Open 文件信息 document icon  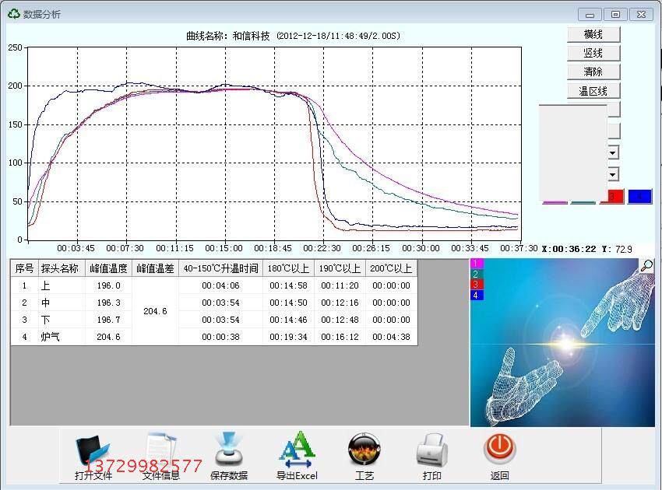tap(161, 450)
